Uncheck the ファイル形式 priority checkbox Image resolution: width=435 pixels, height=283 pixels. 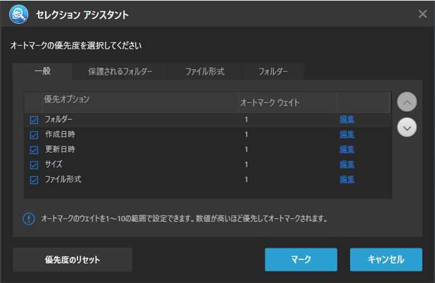34,180
